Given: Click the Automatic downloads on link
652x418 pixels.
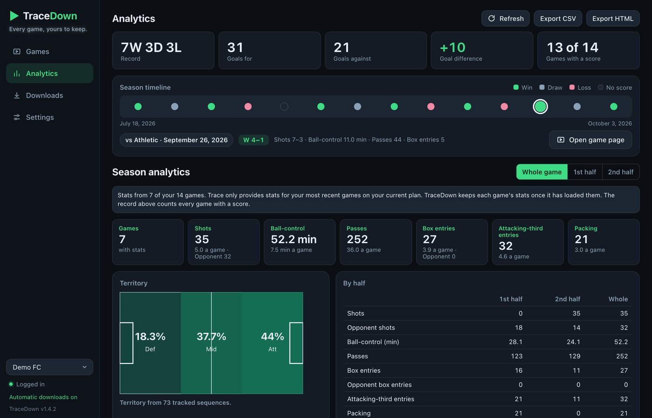Looking at the screenshot, I should pos(43,397).
